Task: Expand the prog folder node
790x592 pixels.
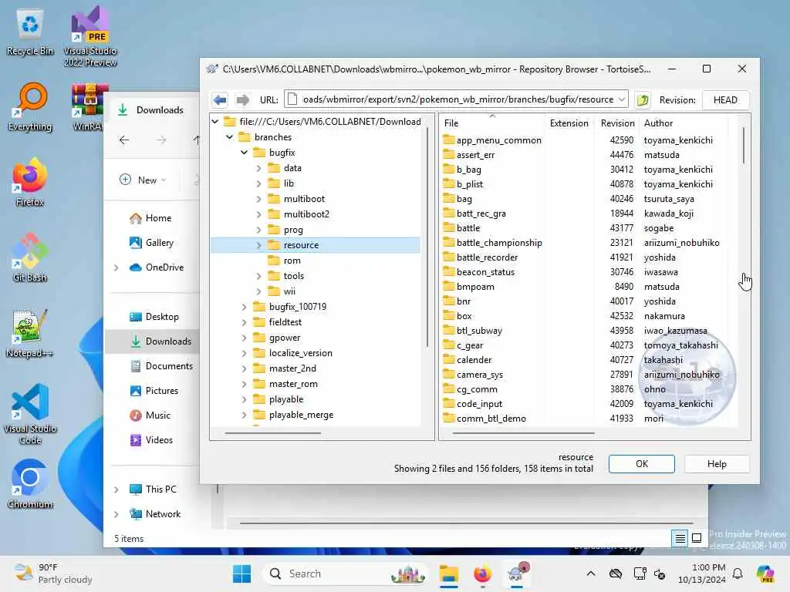Action: tap(259, 230)
